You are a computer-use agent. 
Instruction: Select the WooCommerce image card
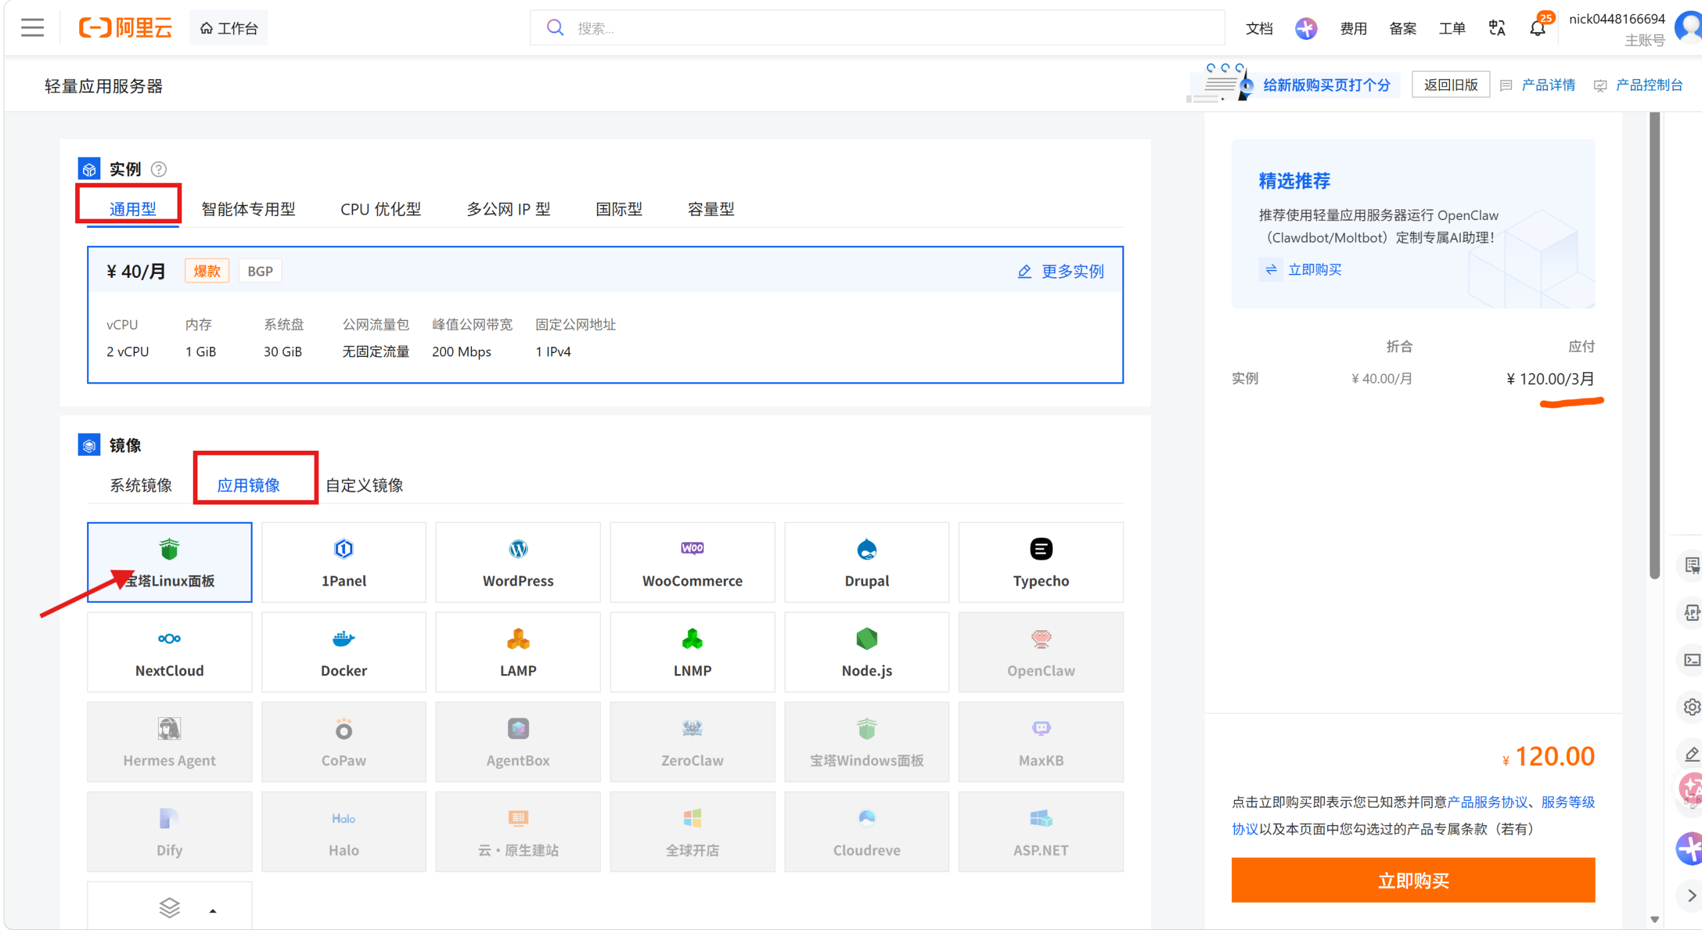[692, 562]
